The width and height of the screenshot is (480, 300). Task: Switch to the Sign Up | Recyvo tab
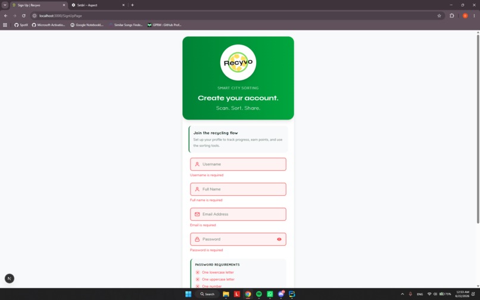[x=39, y=5]
